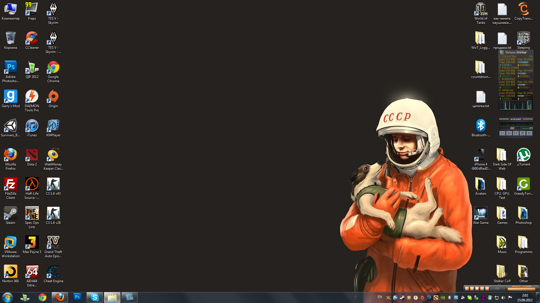Click orange toolbar fast-forward button
Screen dimensions: 540x303
(x=487, y=288)
